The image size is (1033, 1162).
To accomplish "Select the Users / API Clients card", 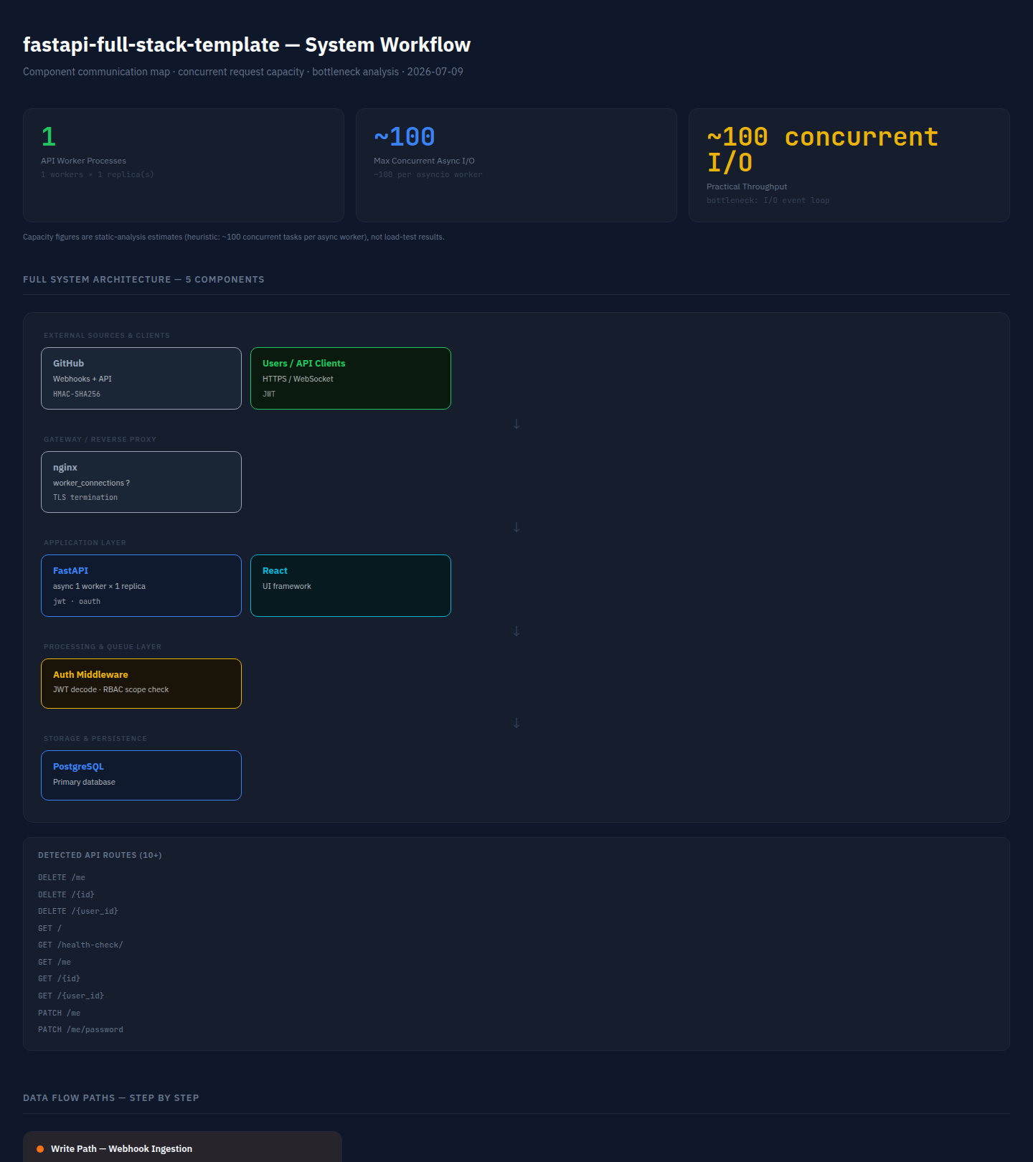I will tap(351, 378).
